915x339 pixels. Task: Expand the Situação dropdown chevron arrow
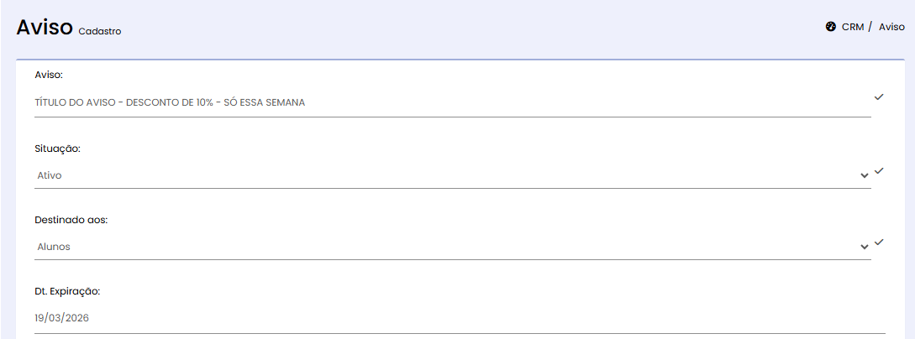pyautogui.click(x=864, y=175)
